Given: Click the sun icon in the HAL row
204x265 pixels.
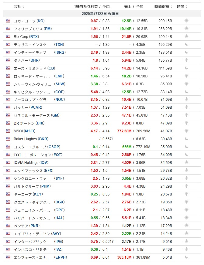Looking at the screenshot, I should (x=186, y=218).
